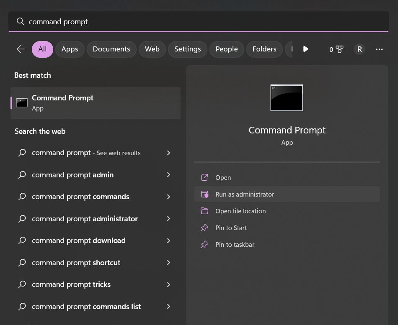Click the command prompt shortcut web suggestion
The width and height of the screenshot is (398, 325).
pos(76,263)
